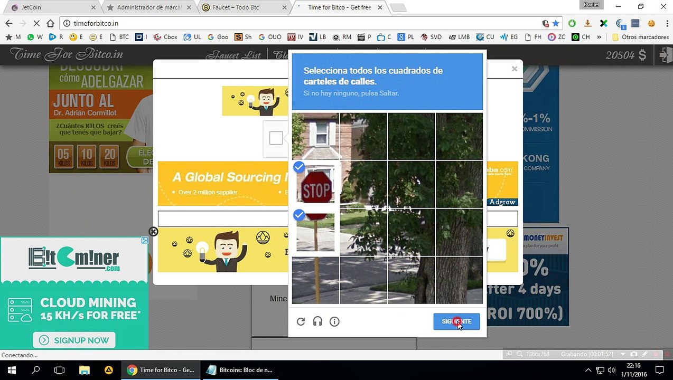Close the faucet popup dialog

tap(514, 69)
